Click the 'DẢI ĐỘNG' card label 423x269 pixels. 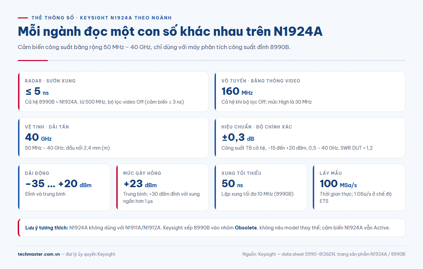(37, 173)
